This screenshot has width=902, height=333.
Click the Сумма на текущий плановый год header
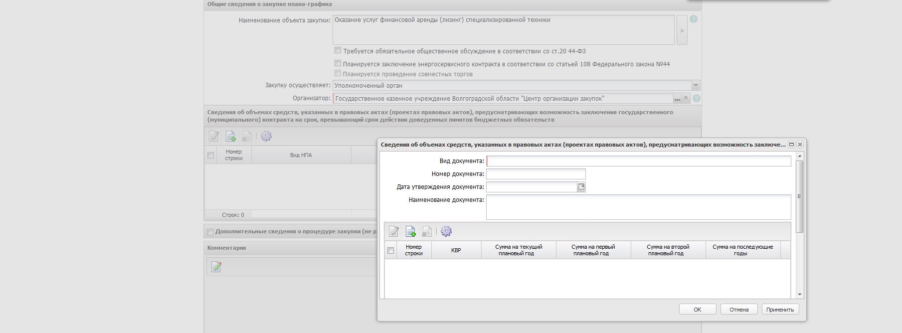518,250
